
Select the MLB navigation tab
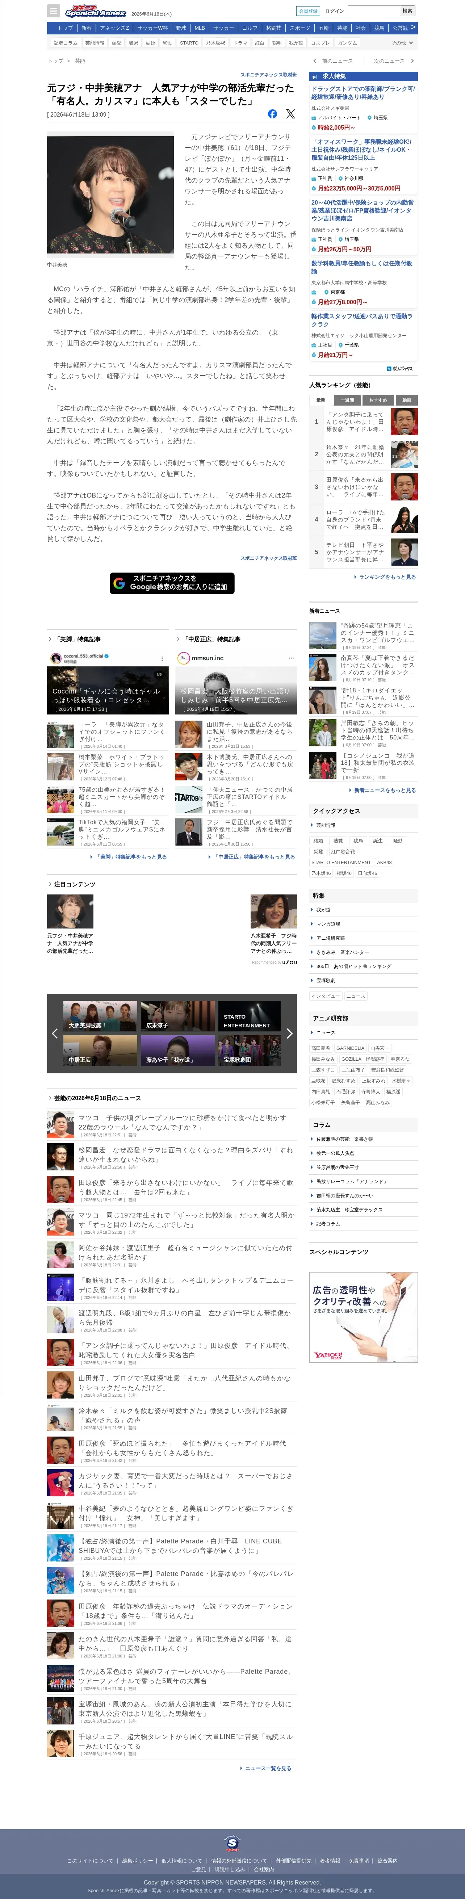point(200,28)
